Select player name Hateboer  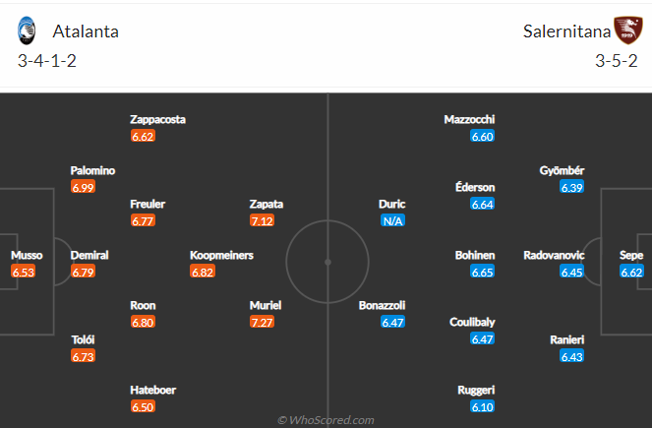[153, 390]
